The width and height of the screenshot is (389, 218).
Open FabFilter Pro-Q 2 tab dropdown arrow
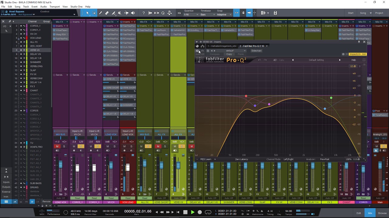pos(267,46)
